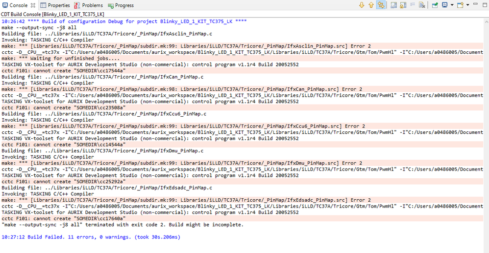Jump to previous error in console
The width and height of the screenshot is (489, 253).
(371, 5)
